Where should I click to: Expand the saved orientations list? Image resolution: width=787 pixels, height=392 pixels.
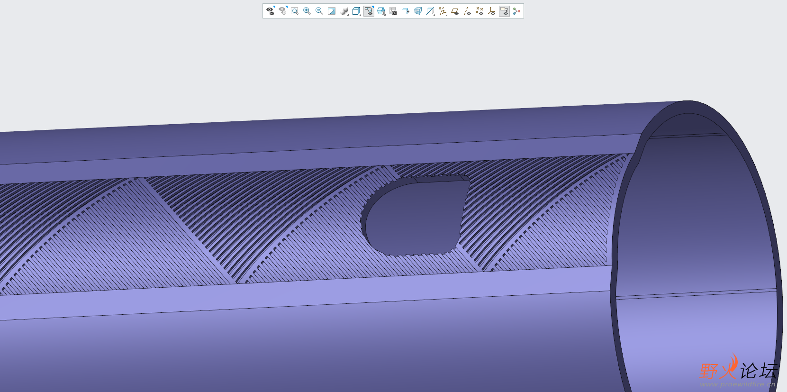click(x=369, y=11)
